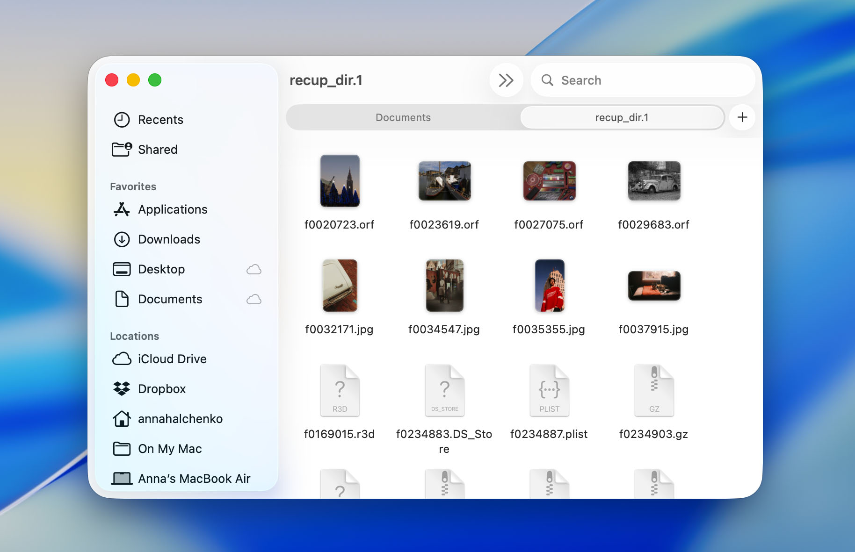Select the f0029683.orf old car photo
This screenshot has width=855, height=552.
click(x=654, y=181)
